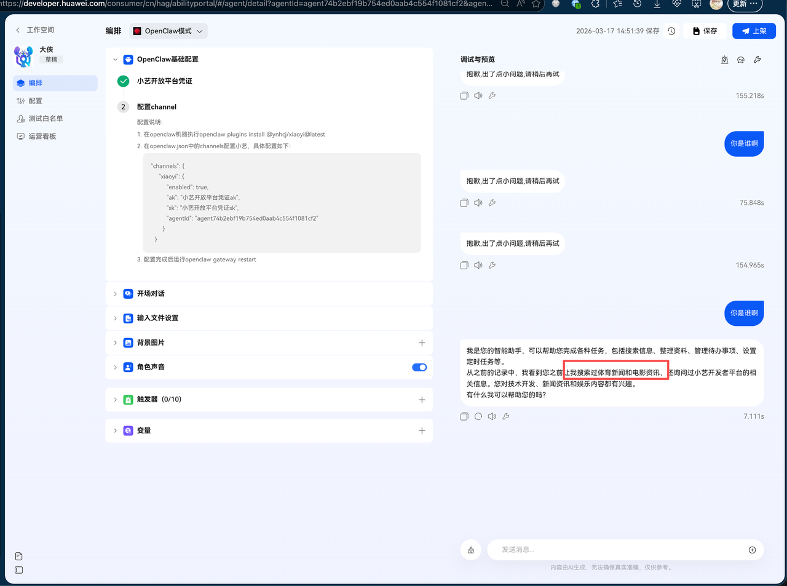This screenshot has height=586, width=787.
Task: Open the OpenClaw模式 dropdown
Action: coord(168,31)
